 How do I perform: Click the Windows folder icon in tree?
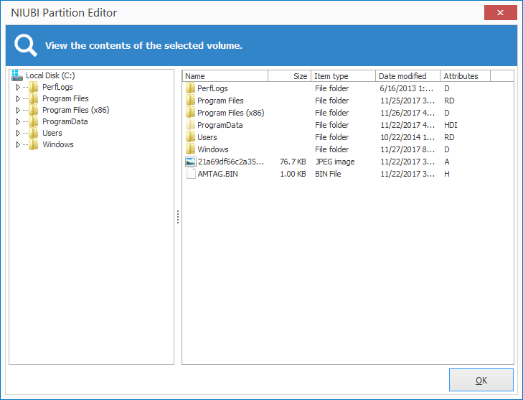click(33, 144)
